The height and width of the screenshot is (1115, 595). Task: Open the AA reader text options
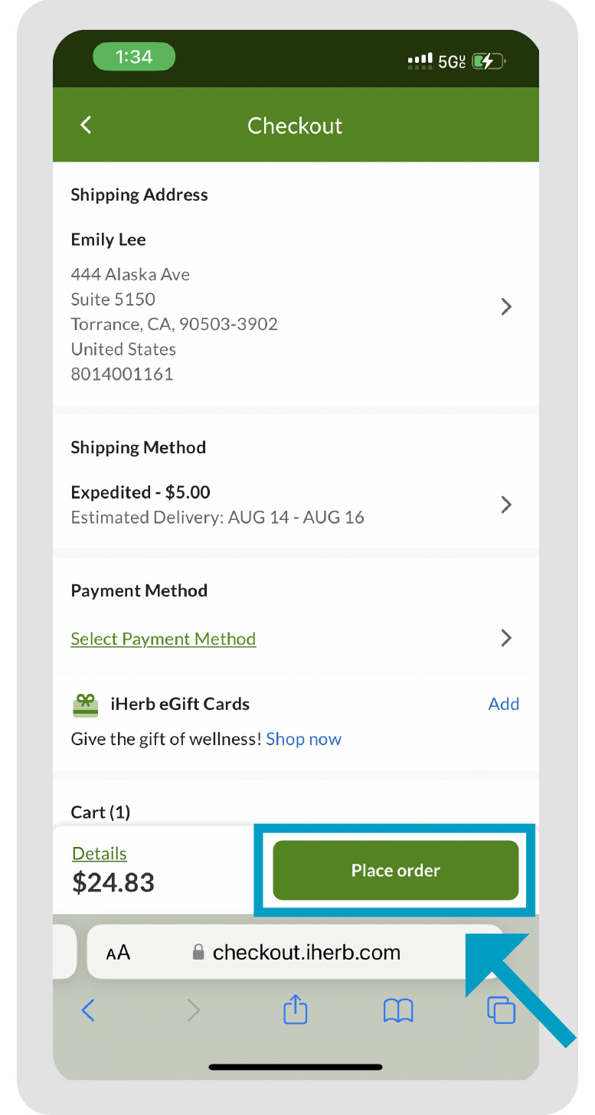tap(118, 953)
